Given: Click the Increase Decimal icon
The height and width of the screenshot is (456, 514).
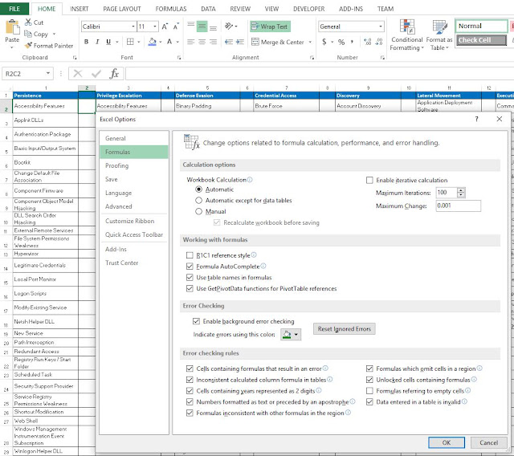Looking at the screenshot, I should tap(368, 42).
